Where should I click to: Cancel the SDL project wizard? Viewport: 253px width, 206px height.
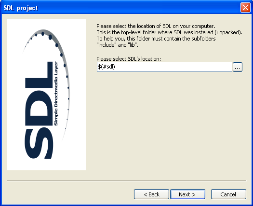pos(228,194)
